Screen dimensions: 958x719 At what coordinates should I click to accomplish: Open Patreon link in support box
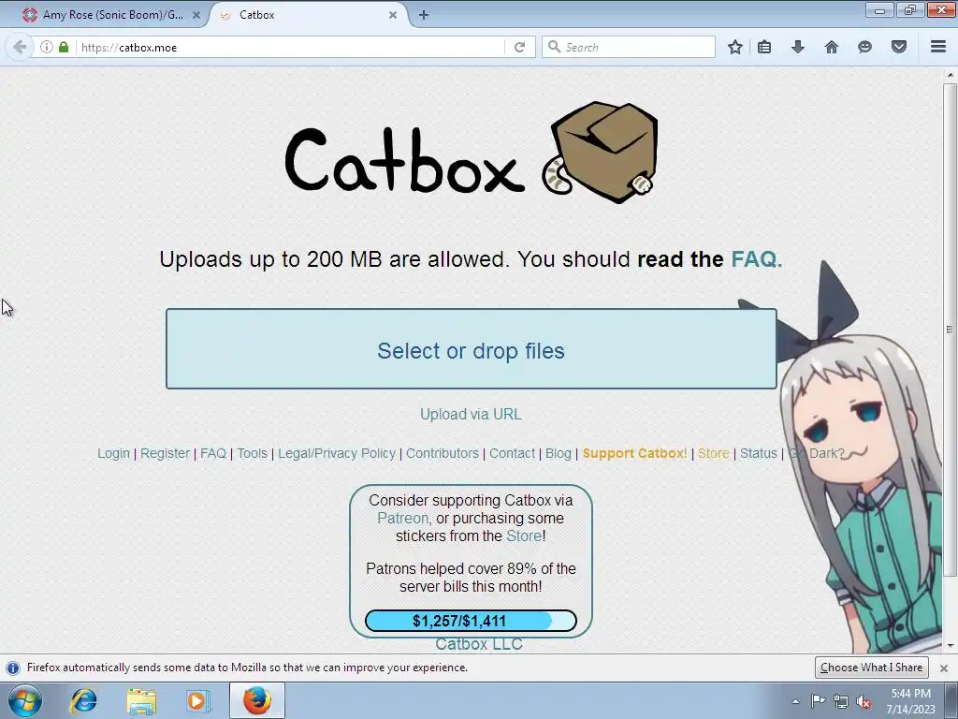(402, 518)
